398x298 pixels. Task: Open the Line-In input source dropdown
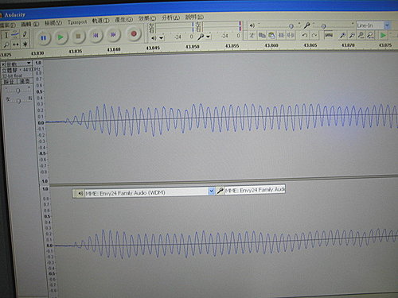point(387,25)
